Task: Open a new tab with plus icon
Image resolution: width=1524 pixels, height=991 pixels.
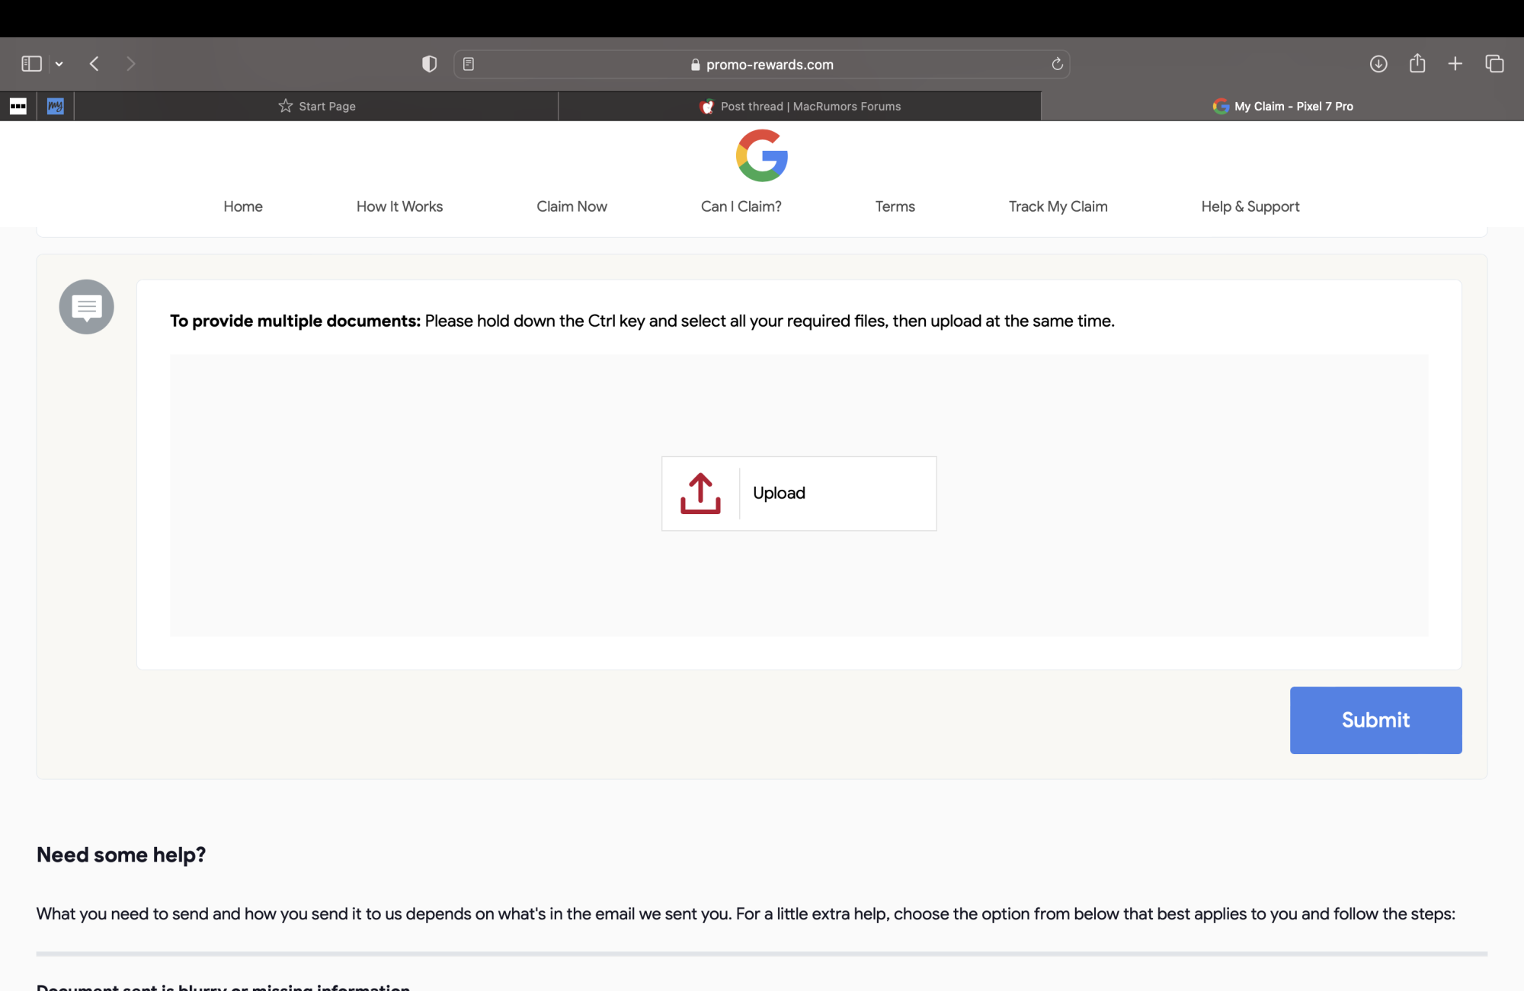Action: (x=1455, y=64)
